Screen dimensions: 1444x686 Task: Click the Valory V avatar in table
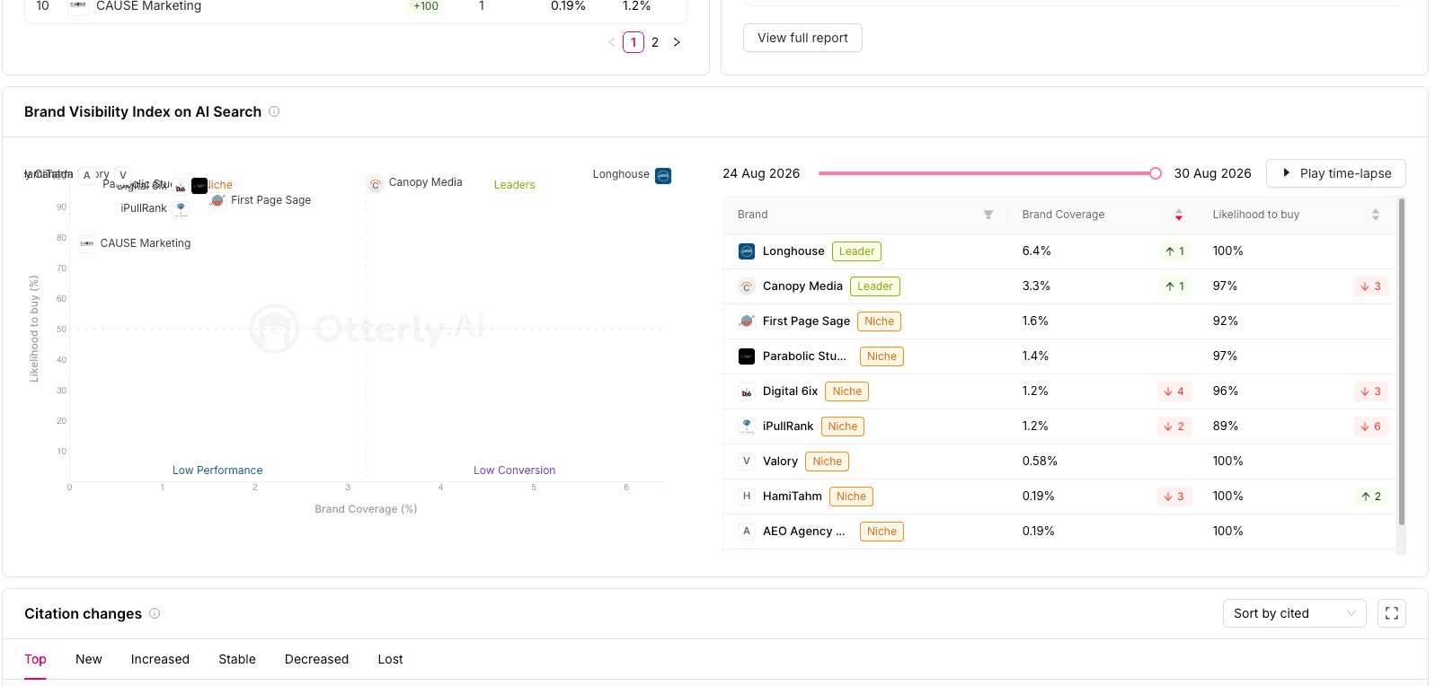click(747, 462)
